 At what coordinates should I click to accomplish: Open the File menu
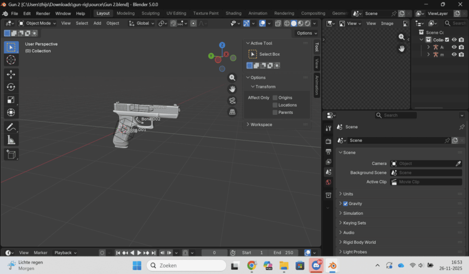pyautogui.click(x=14, y=14)
